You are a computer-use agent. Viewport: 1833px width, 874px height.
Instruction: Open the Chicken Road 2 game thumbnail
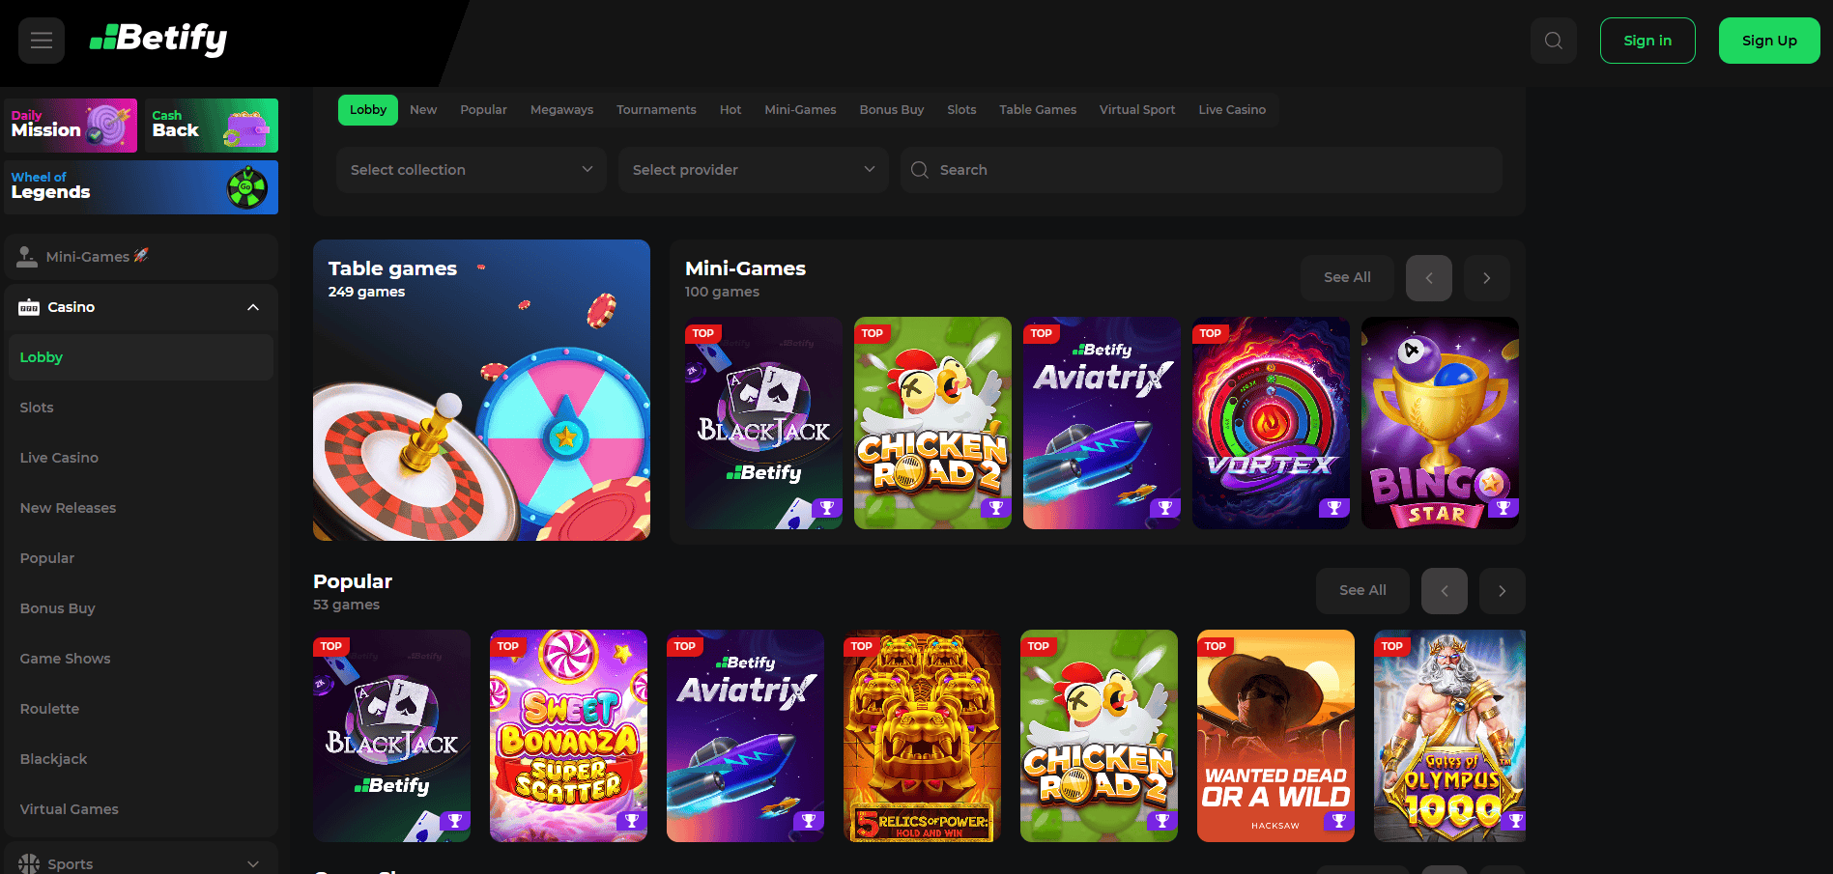(931, 423)
